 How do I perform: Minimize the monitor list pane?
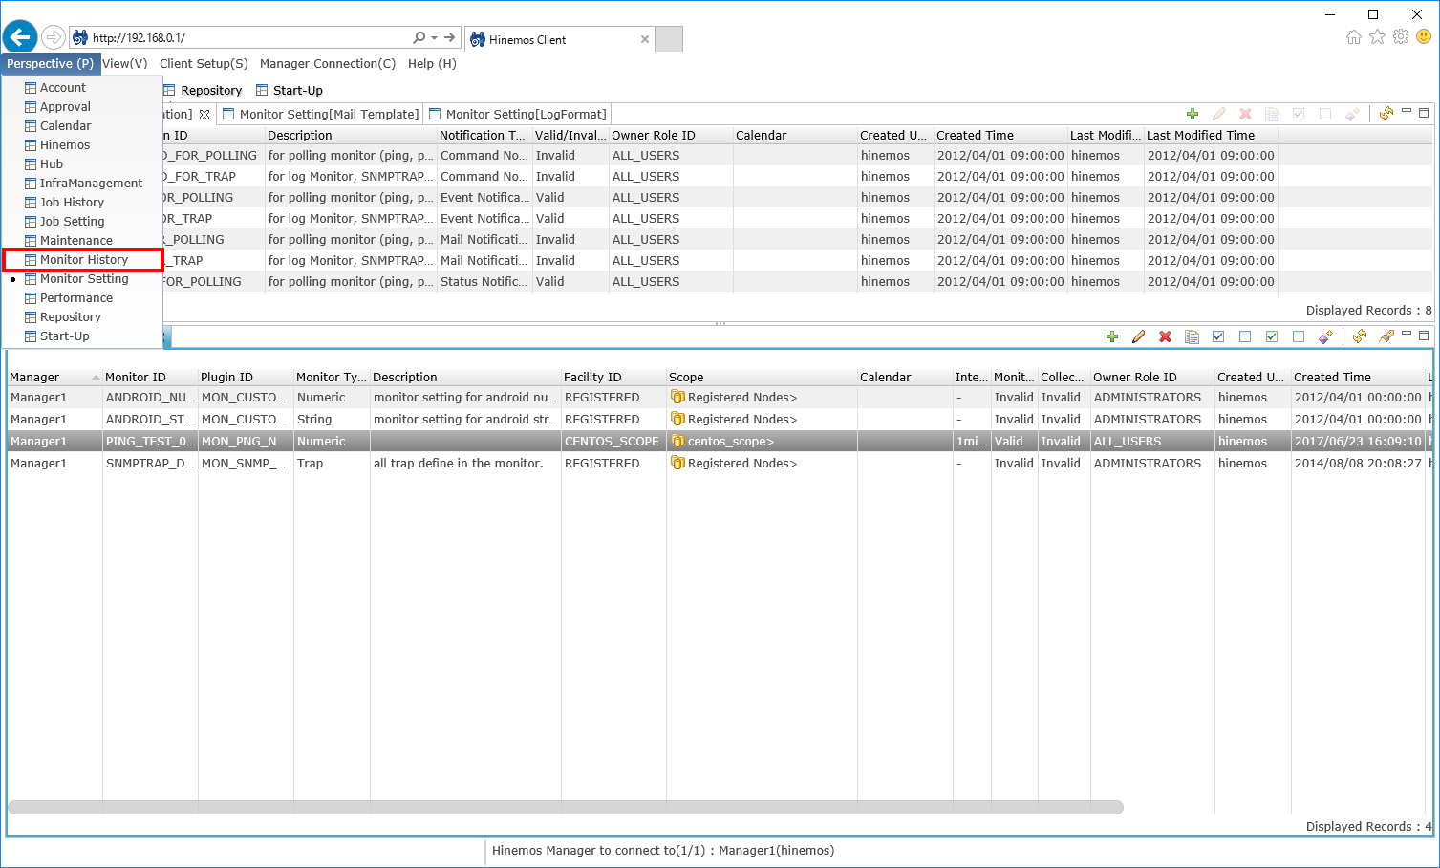pos(1407,335)
